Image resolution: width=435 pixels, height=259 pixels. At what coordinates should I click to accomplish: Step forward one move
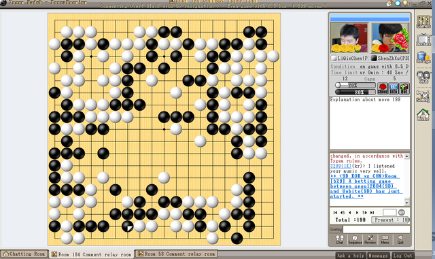(357, 213)
